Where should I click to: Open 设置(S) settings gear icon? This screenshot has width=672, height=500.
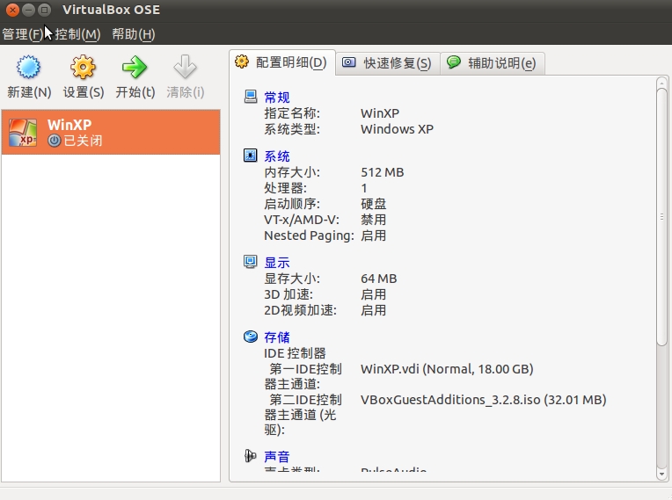point(83,67)
